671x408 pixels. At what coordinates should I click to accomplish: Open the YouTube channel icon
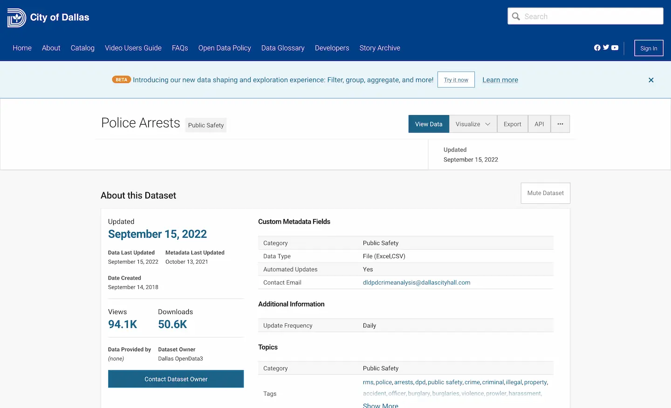[x=615, y=47]
